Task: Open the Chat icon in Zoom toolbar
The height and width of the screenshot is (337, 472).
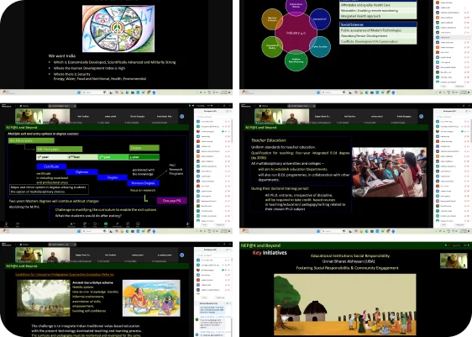Action: click(85, 224)
